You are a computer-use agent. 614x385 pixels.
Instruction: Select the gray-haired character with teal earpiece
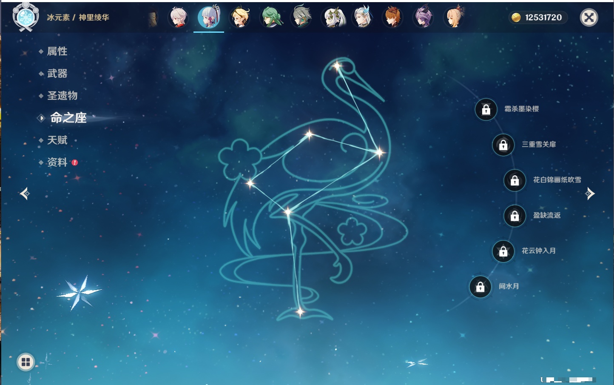coord(301,17)
